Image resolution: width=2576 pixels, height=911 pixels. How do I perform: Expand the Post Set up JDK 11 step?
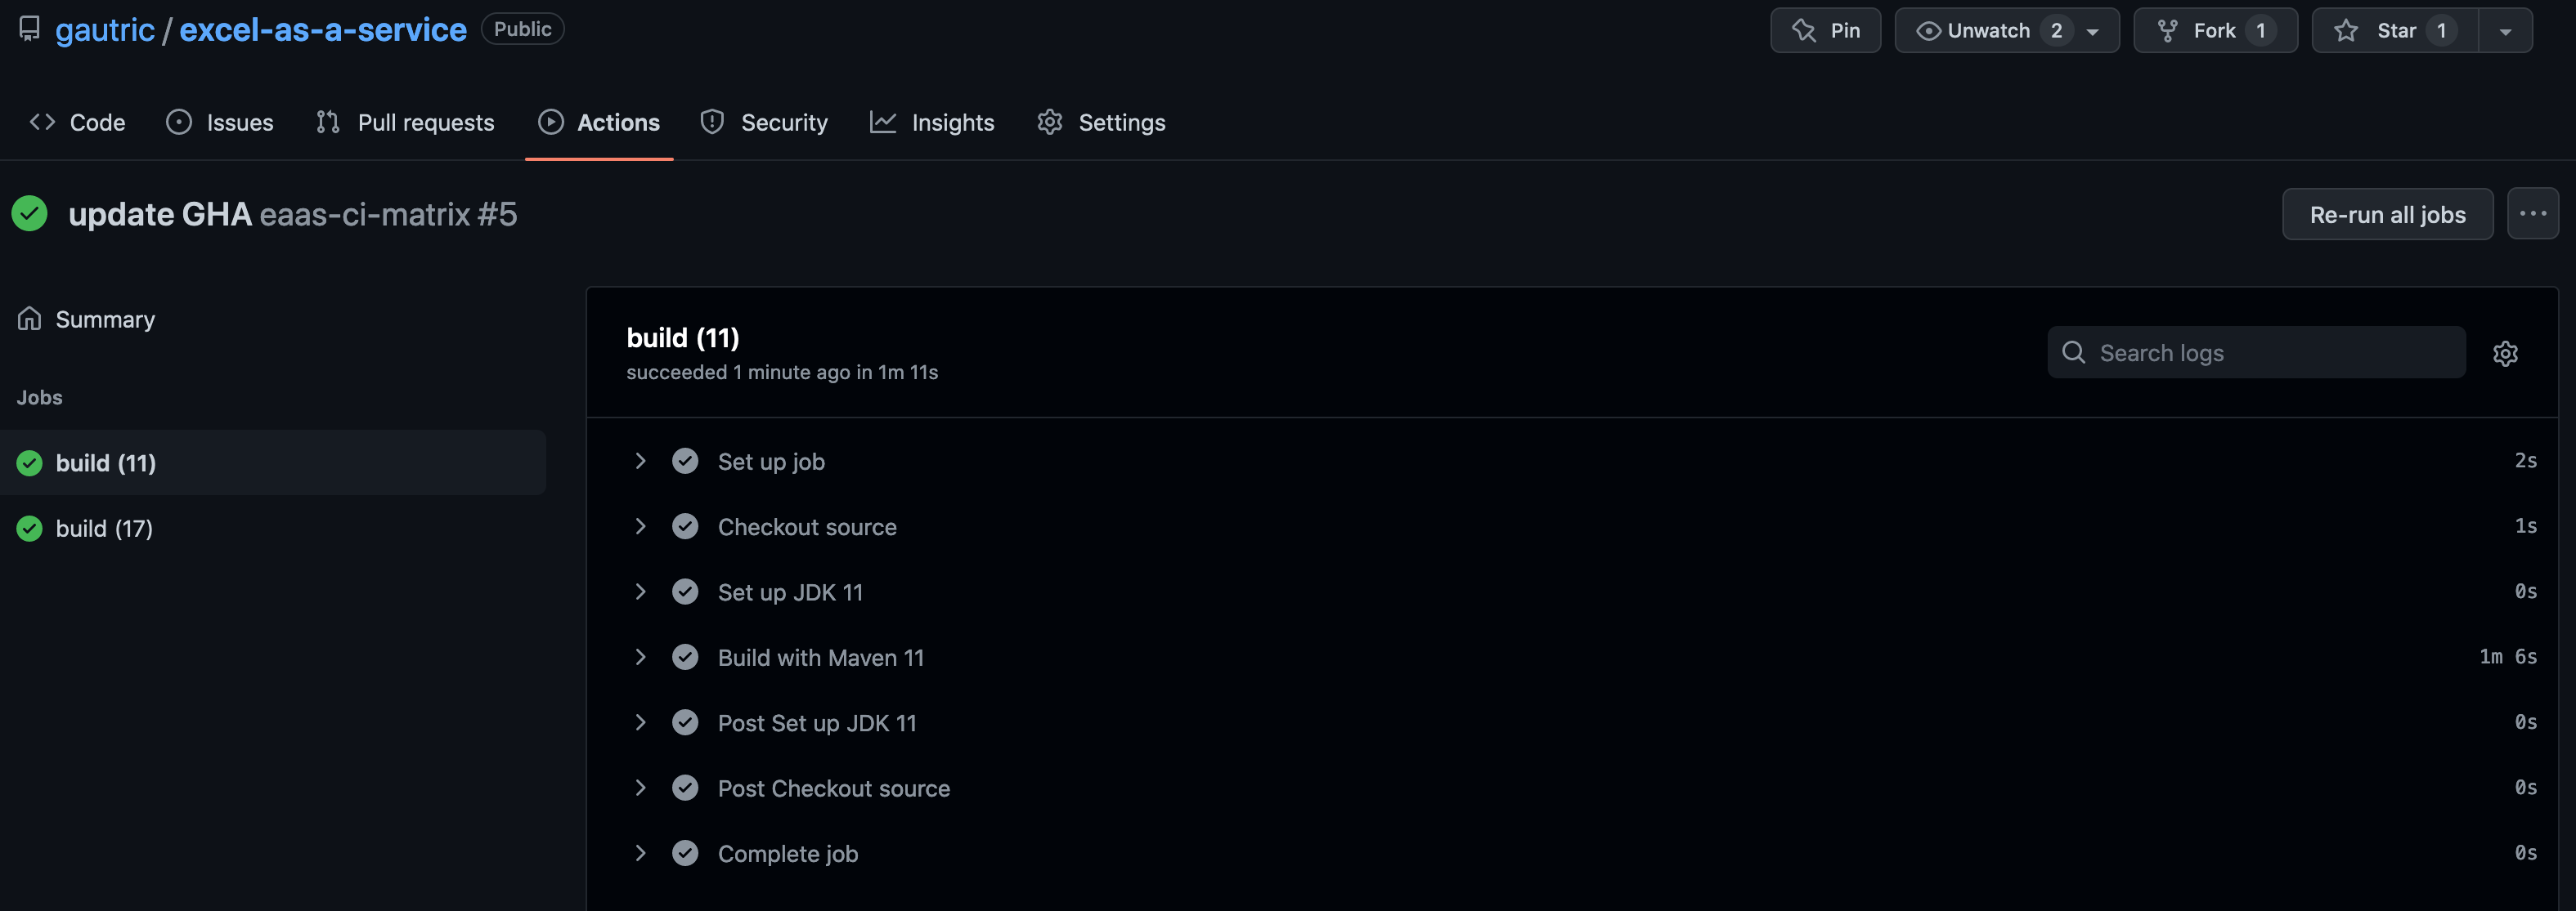pos(641,722)
